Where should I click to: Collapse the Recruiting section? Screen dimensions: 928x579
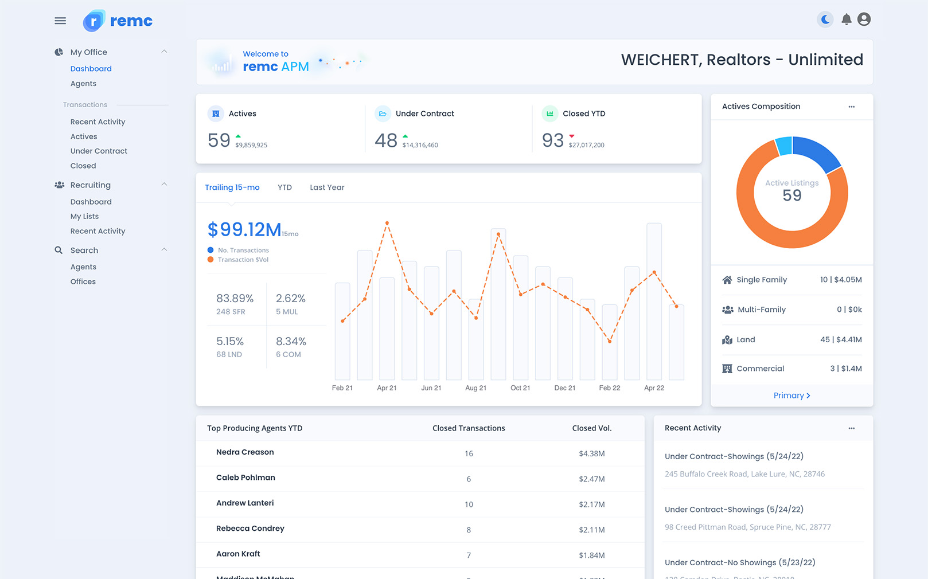tap(165, 185)
